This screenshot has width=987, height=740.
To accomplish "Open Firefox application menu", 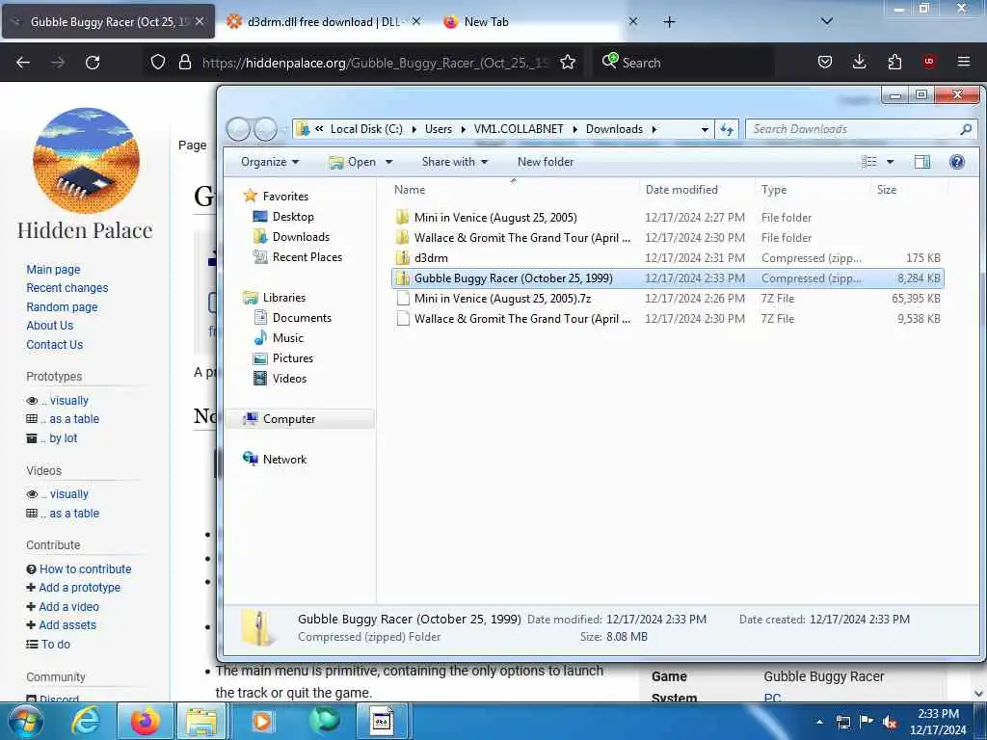I will pyautogui.click(x=964, y=62).
